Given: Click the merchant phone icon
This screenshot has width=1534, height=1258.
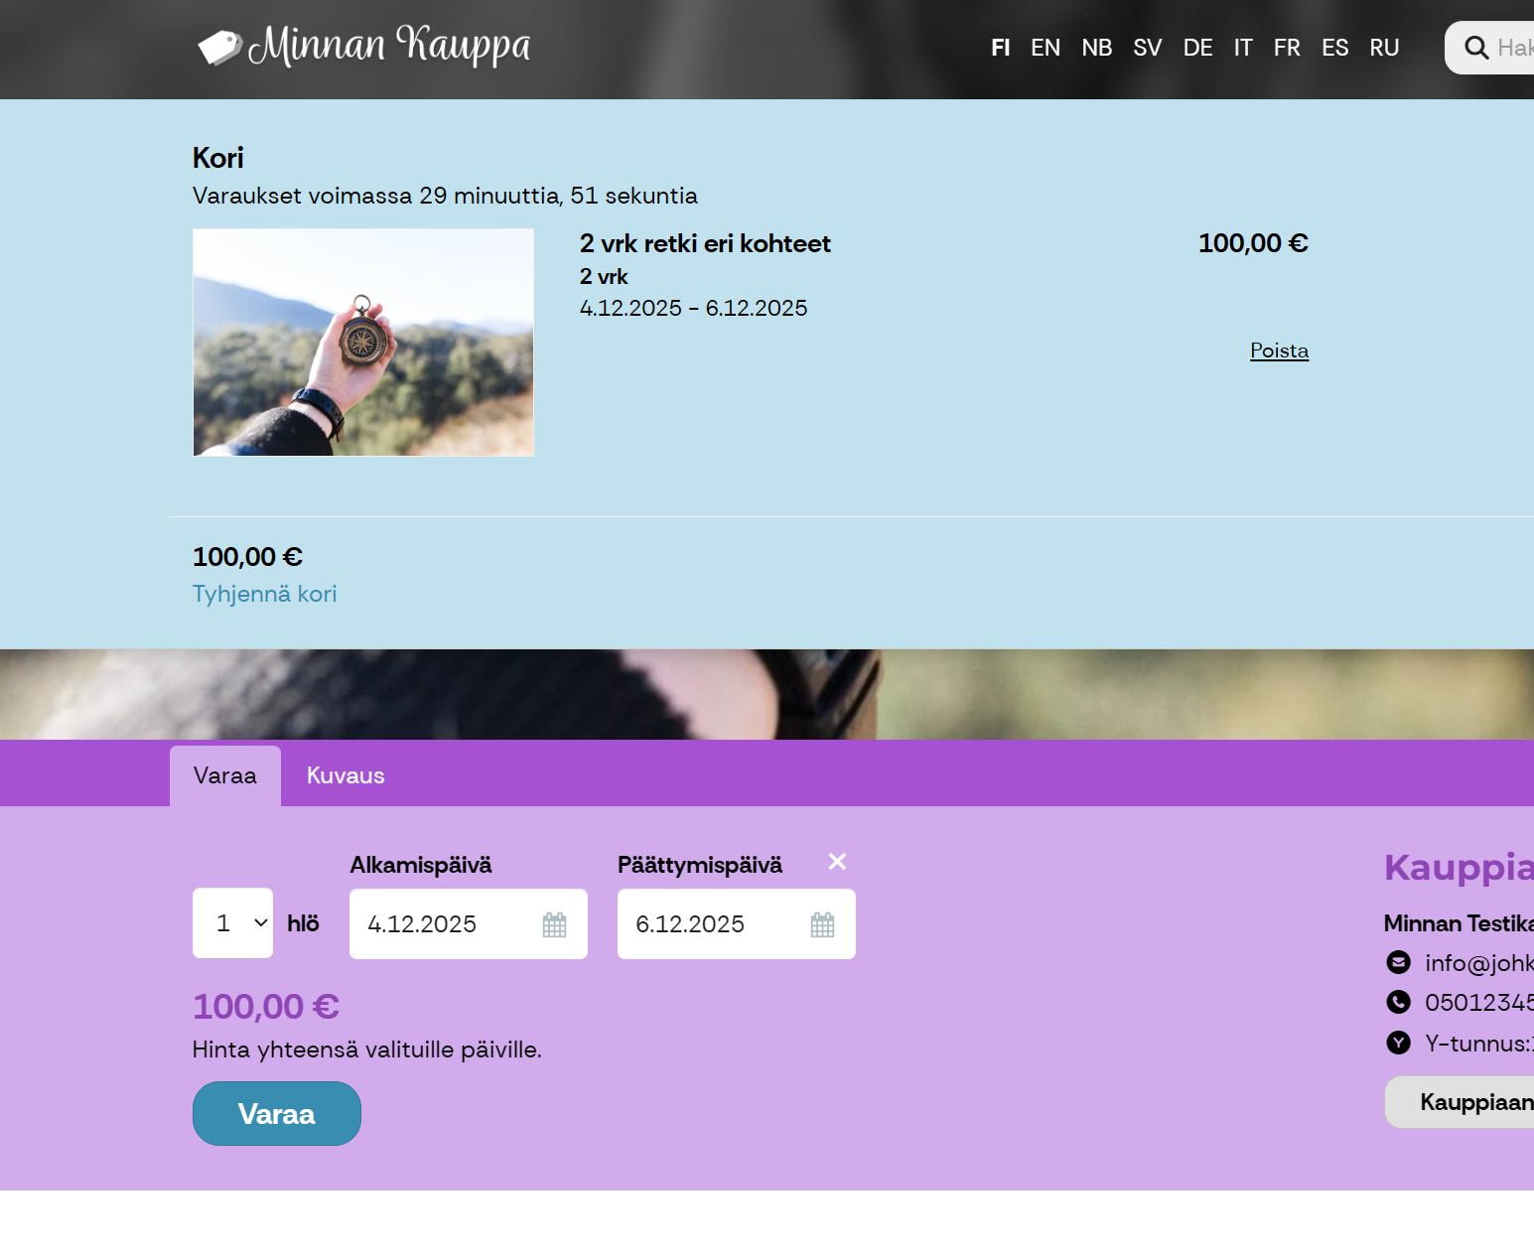Looking at the screenshot, I should [x=1398, y=1002].
